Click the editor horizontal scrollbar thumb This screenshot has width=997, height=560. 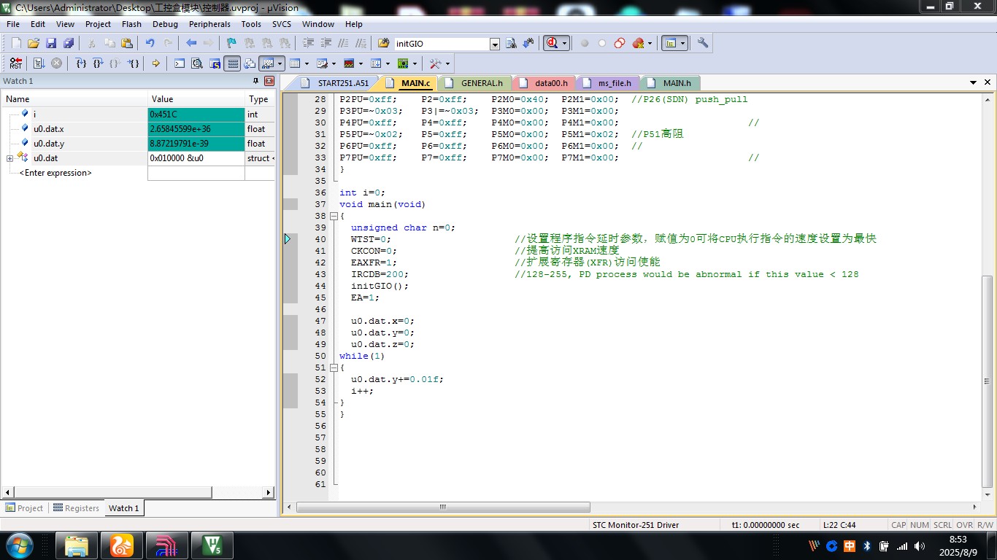443,507
